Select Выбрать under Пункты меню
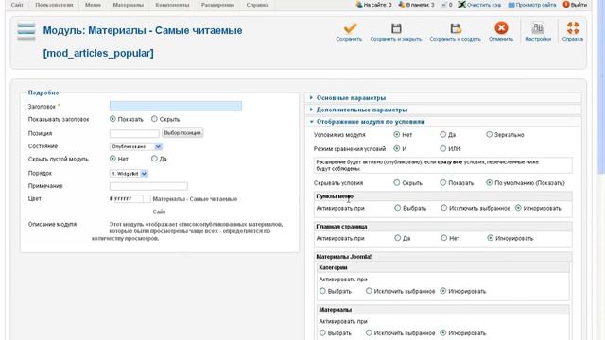Screen dimensions: 605x340 pyautogui.click(x=397, y=208)
